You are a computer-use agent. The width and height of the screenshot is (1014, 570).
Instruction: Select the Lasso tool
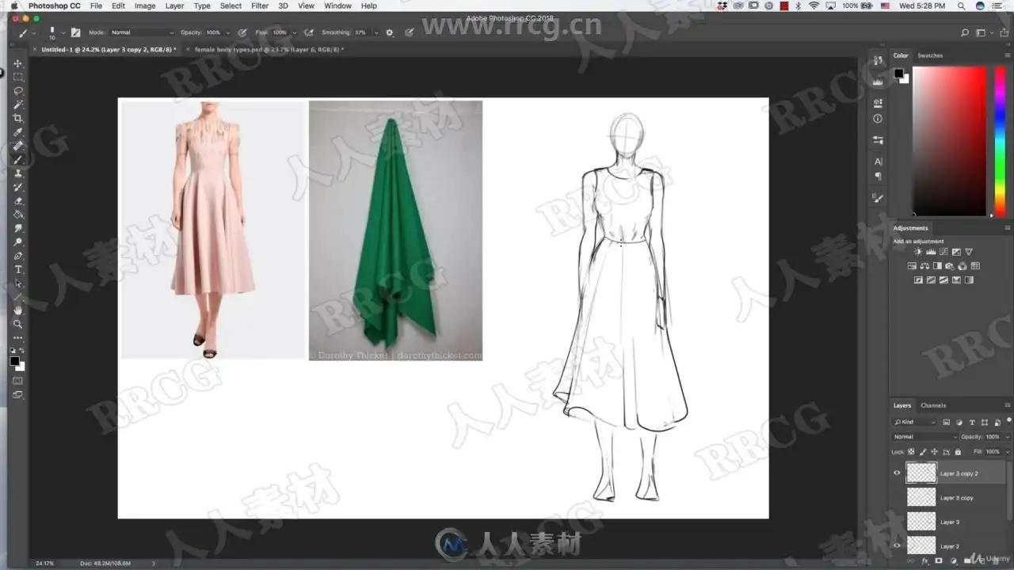[17, 91]
